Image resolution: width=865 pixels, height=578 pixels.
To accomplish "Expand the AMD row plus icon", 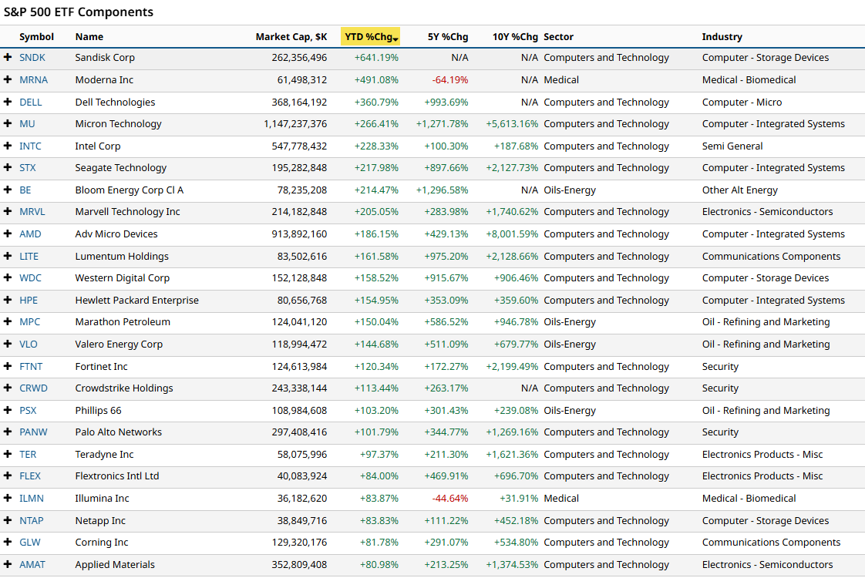I will click(8, 234).
